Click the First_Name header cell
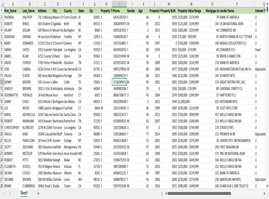The image size is (269, 199). (13, 11)
